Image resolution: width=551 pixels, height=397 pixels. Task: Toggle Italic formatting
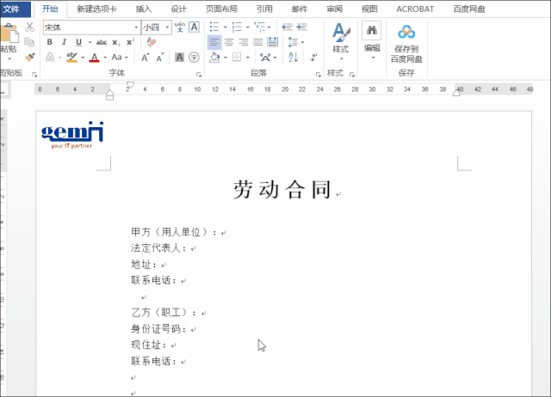click(x=64, y=42)
